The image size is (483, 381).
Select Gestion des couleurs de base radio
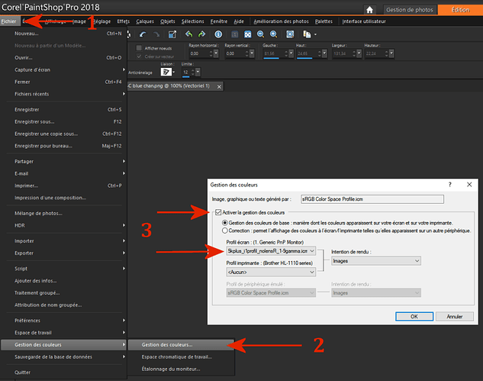(x=224, y=221)
